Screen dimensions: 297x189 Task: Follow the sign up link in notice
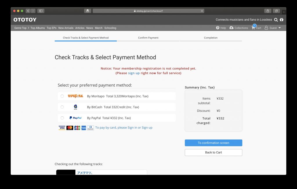click(134, 73)
